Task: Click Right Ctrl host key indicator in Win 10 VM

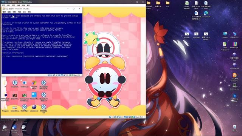Action: (139, 117)
